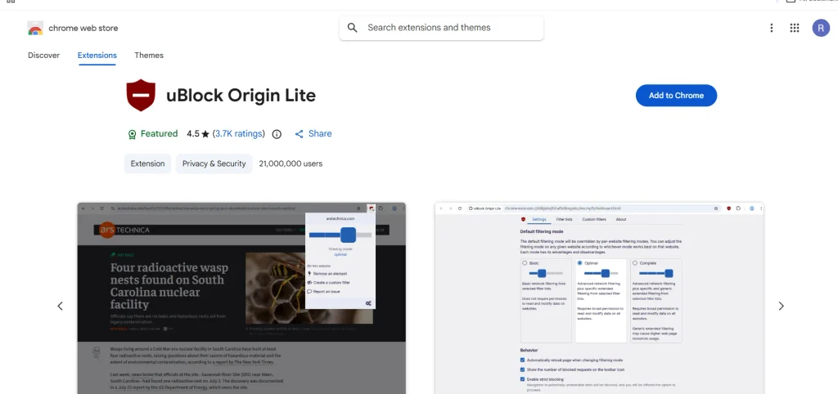Image resolution: width=838 pixels, height=394 pixels.
Task: Click the Extension category chip
Action: click(x=147, y=164)
